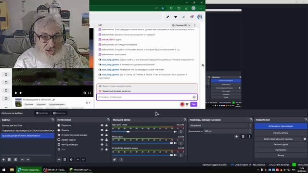Open the chat Режимы dropdown
Image resolution: width=308 pixels, height=173 pixels.
[181, 25]
